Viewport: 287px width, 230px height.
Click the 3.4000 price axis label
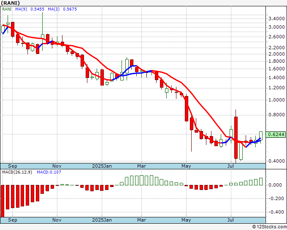(276, 19)
